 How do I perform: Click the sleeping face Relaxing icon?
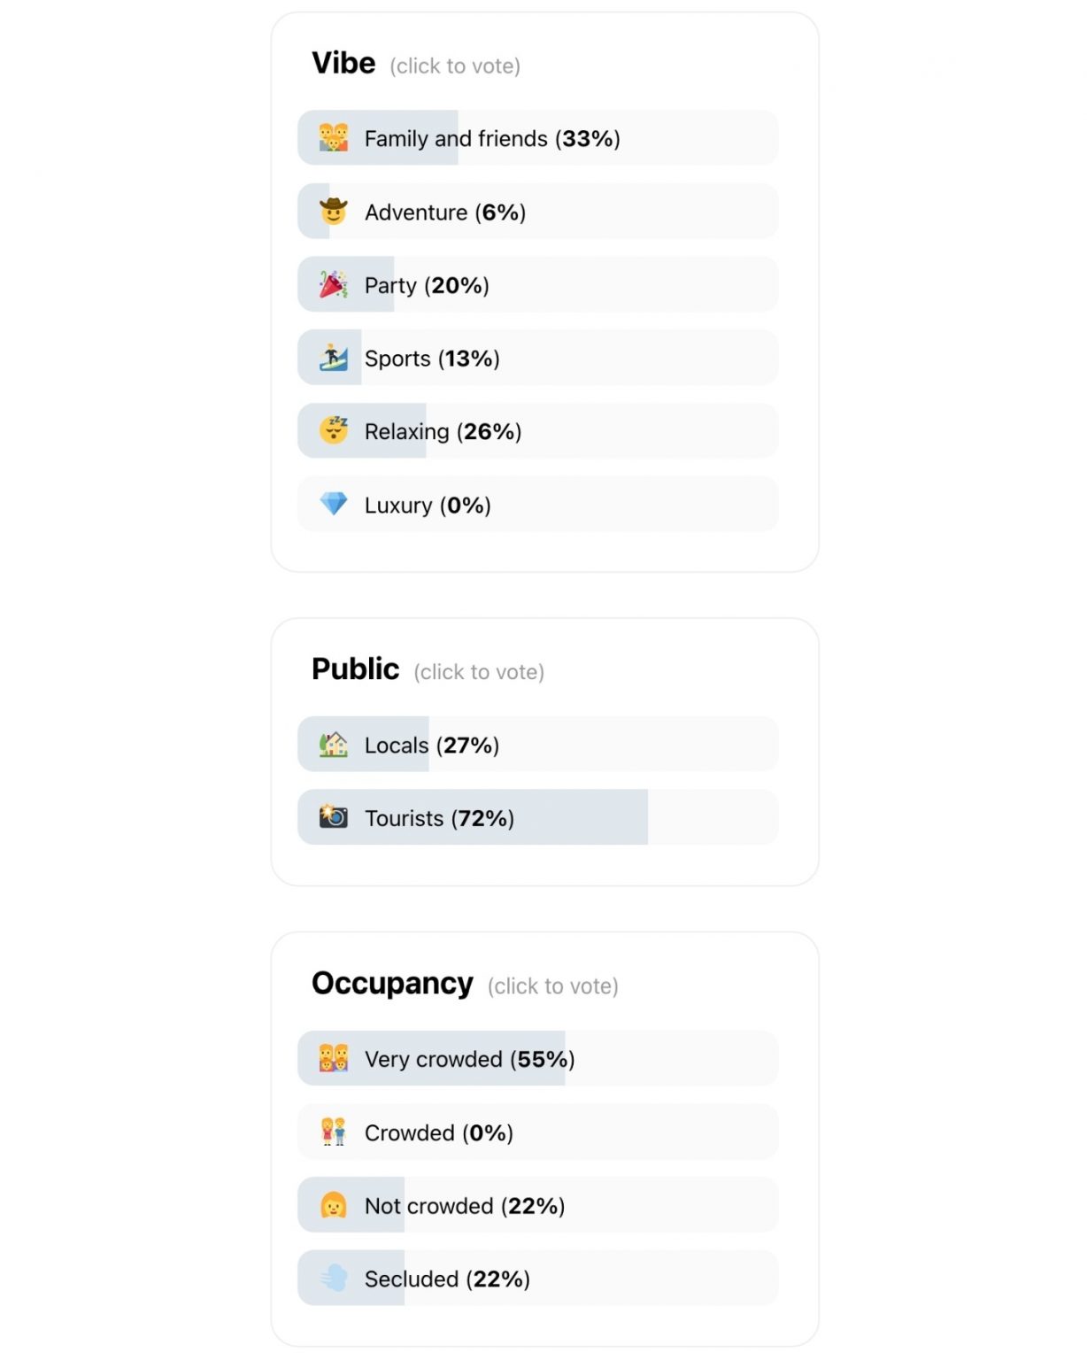click(x=334, y=431)
